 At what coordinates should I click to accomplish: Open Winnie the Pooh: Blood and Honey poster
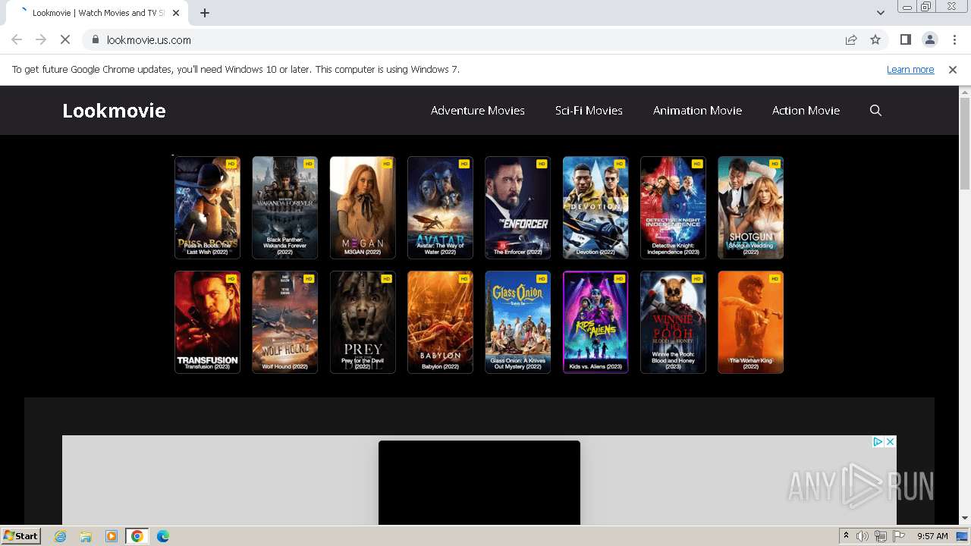coord(673,322)
